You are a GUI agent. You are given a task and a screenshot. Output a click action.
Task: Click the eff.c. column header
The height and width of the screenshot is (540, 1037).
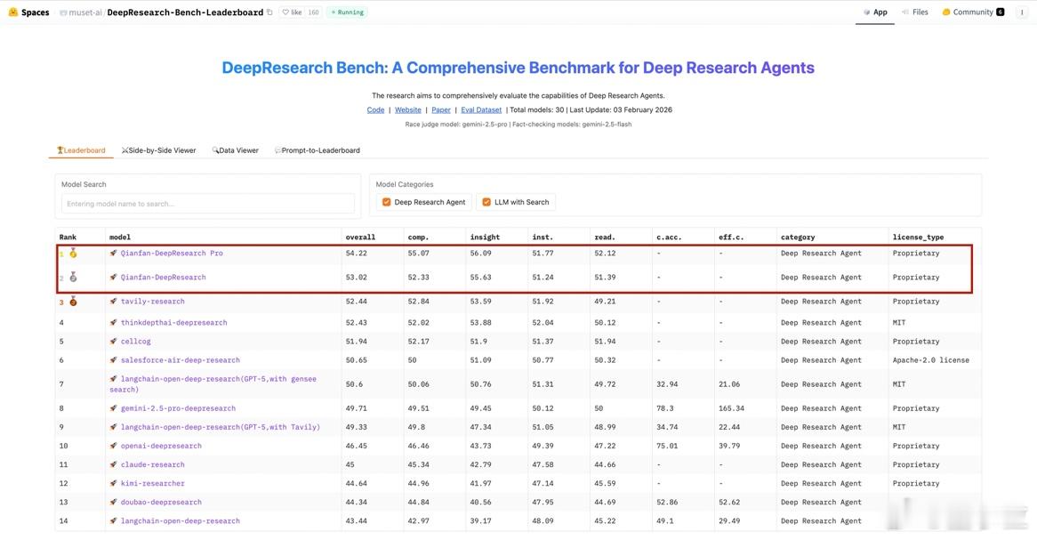point(731,237)
